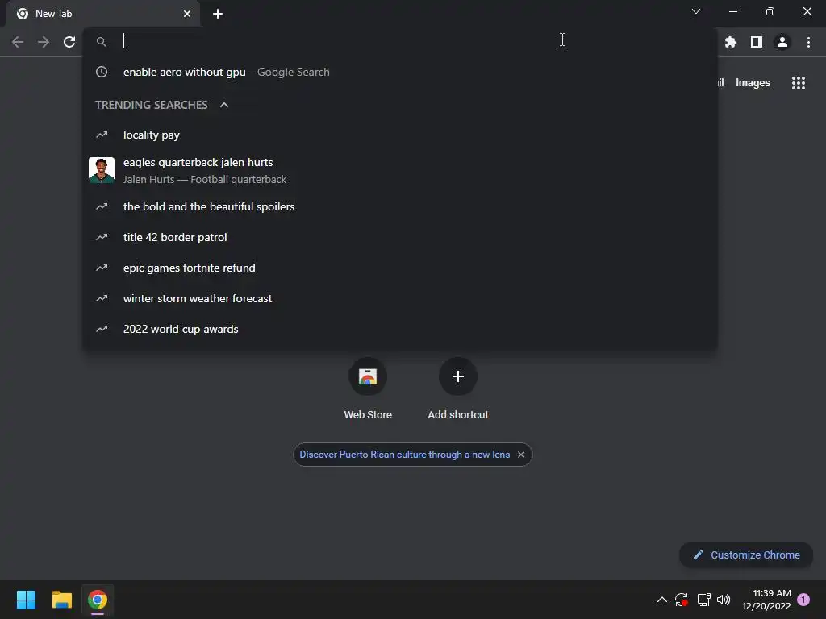Open the Extensions puzzle-piece menu
This screenshot has height=619, width=826.
[x=731, y=42]
